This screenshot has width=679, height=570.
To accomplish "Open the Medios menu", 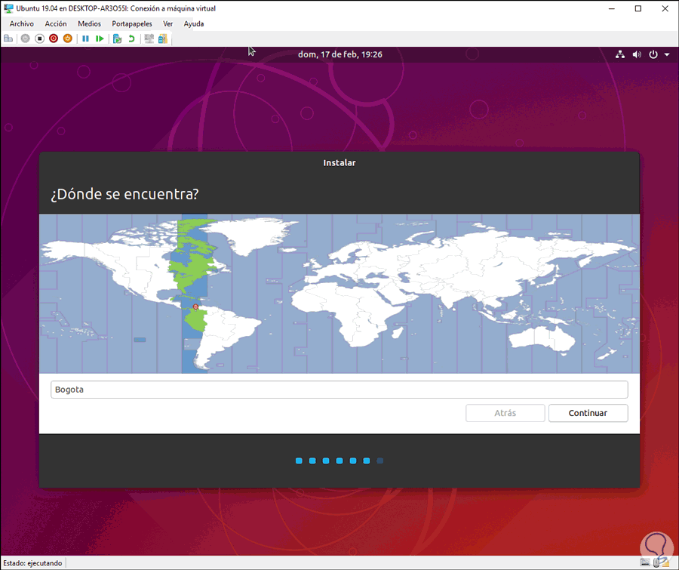I will [89, 24].
